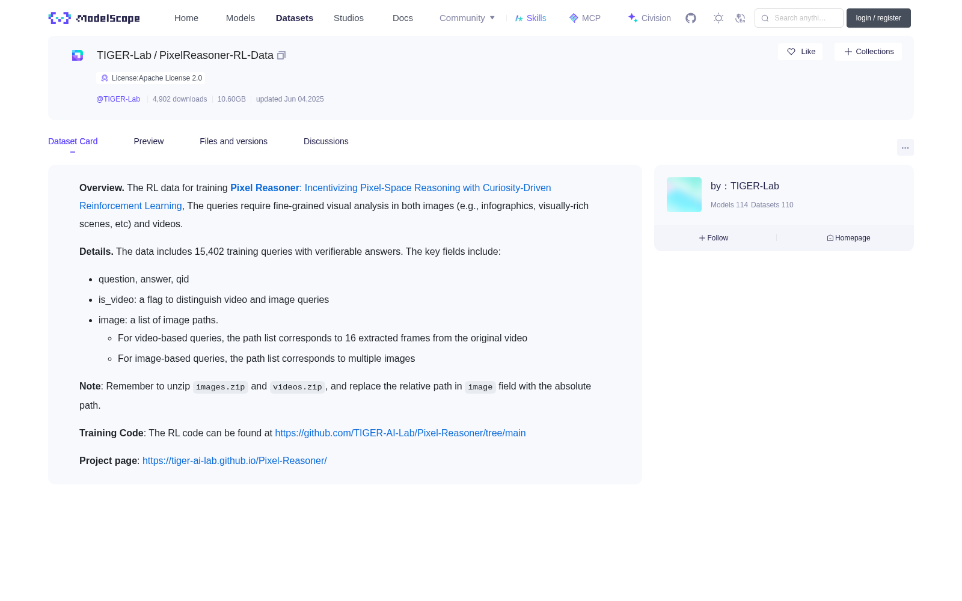Click the '4,902 downloads' text

point(180,99)
